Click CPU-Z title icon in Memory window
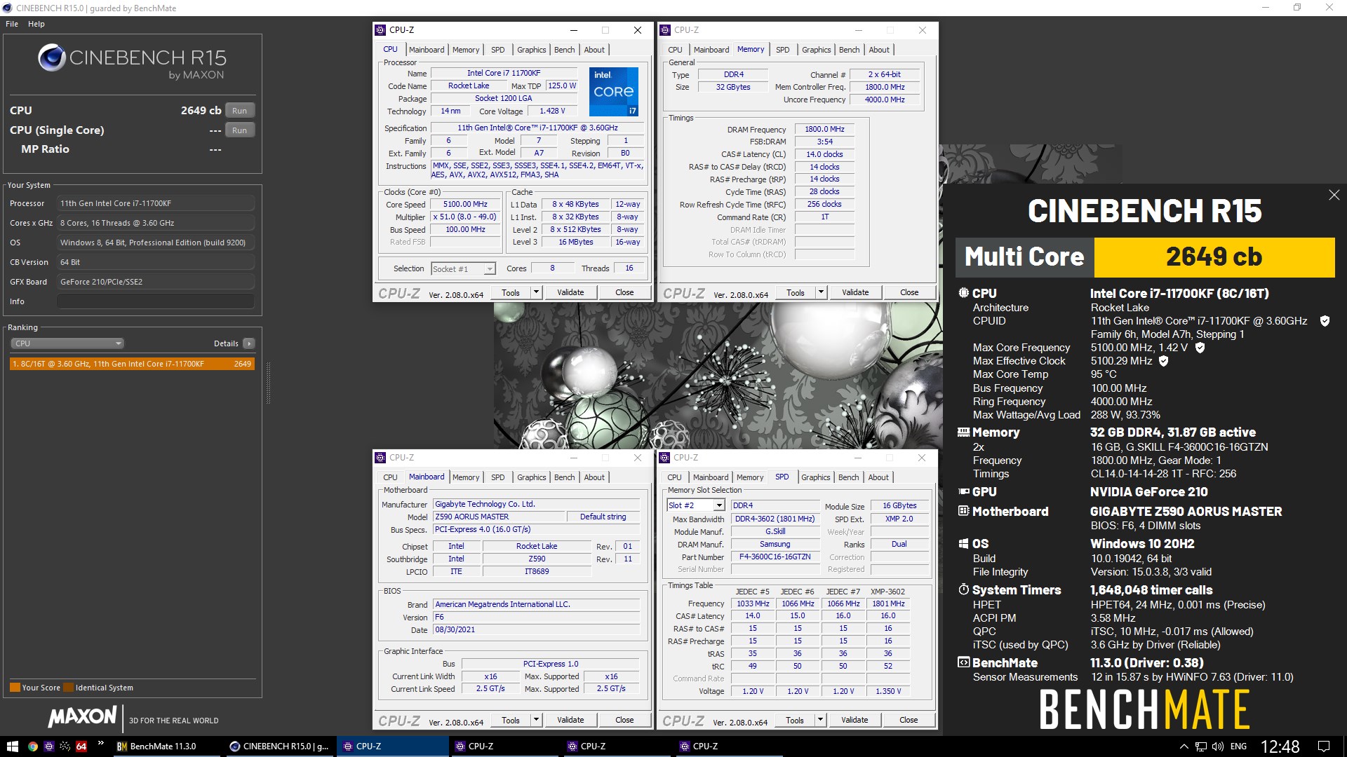Viewport: 1347px width, 757px height. tap(665, 30)
